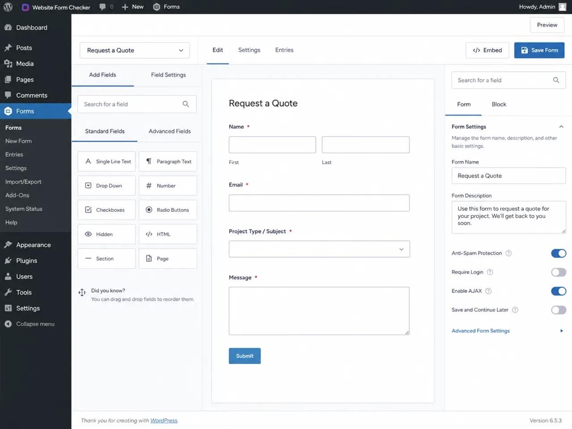This screenshot has height=429, width=572.
Task: Show help for Save and Continue Later
Action: (x=515, y=310)
